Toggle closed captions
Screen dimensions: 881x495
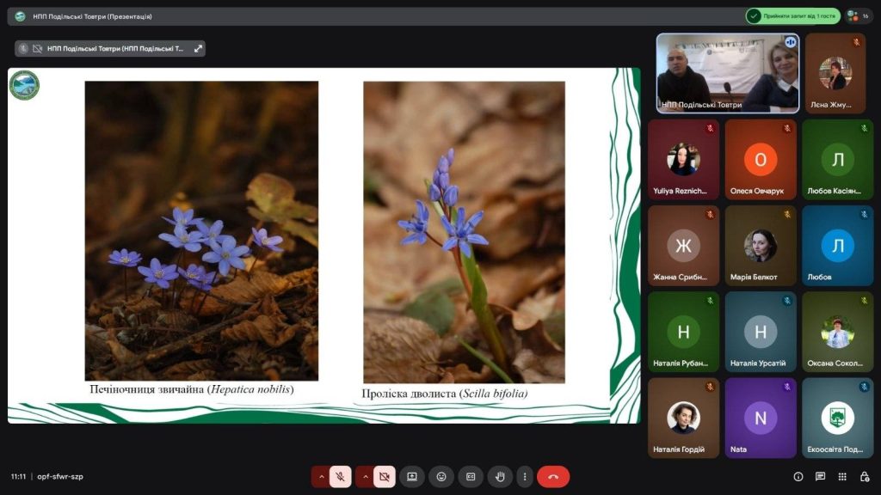tap(471, 476)
